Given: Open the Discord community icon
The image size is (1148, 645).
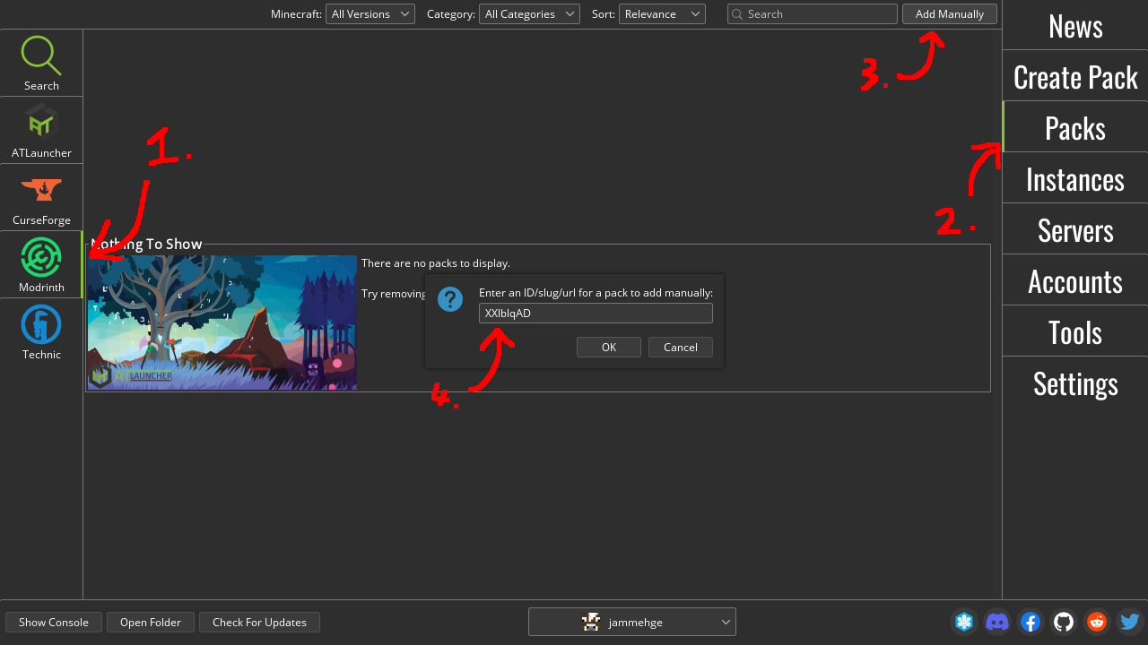Looking at the screenshot, I should click(x=996, y=621).
